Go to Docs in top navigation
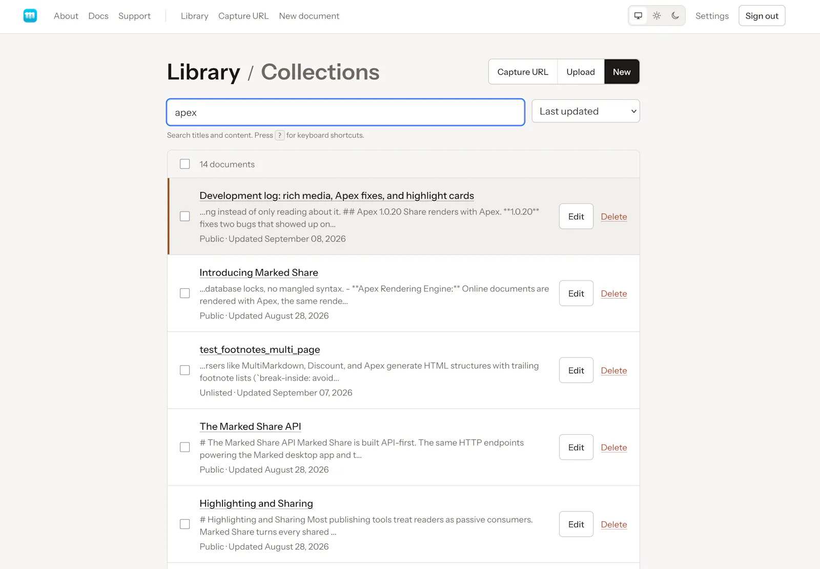This screenshot has width=820, height=569. click(98, 16)
